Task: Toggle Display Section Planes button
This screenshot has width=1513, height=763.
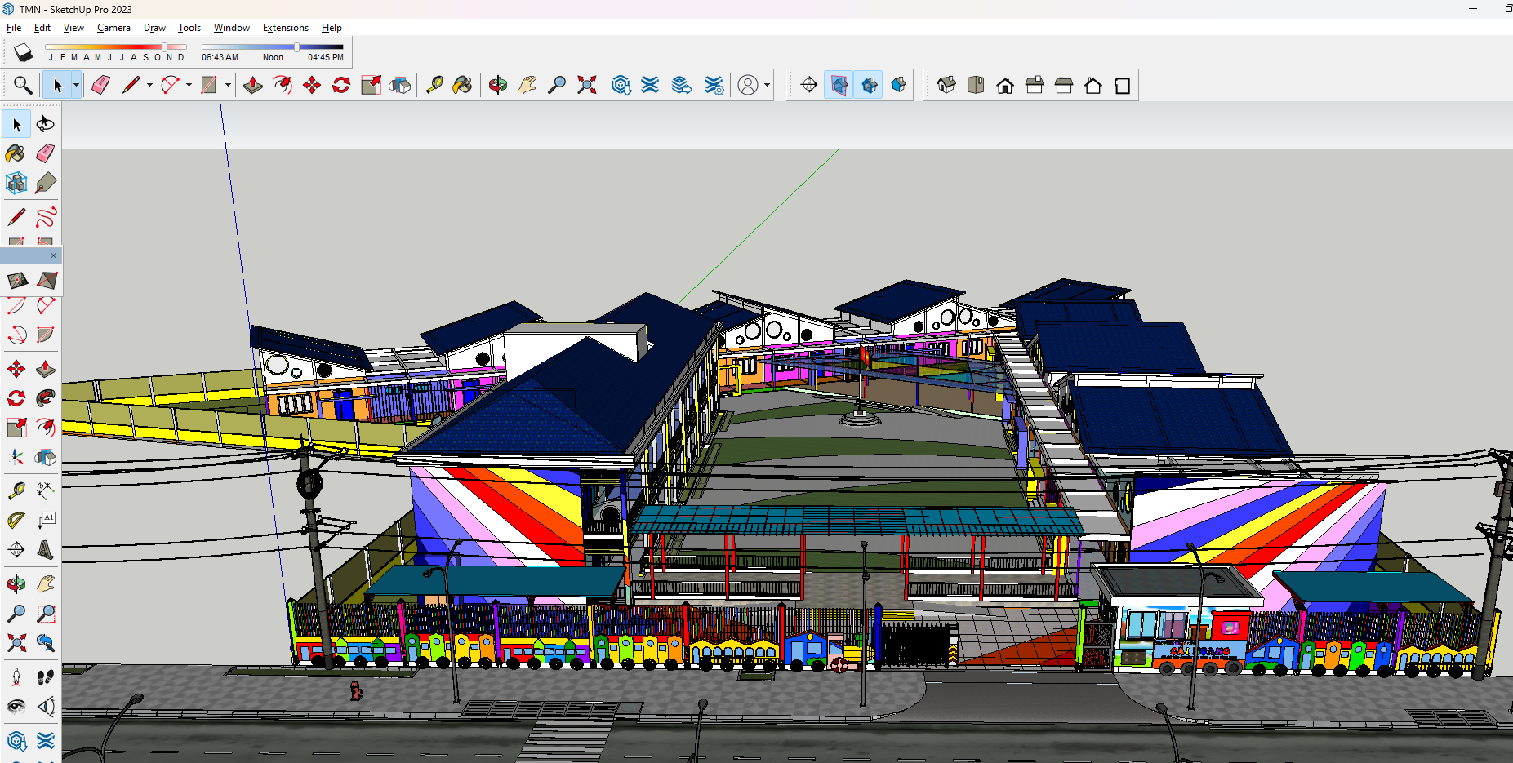Action: pos(839,85)
